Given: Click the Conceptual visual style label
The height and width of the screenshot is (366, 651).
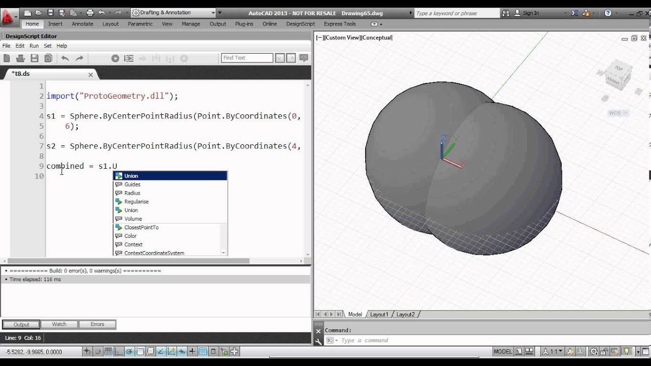Looking at the screenshot, I should click(377, 38).
